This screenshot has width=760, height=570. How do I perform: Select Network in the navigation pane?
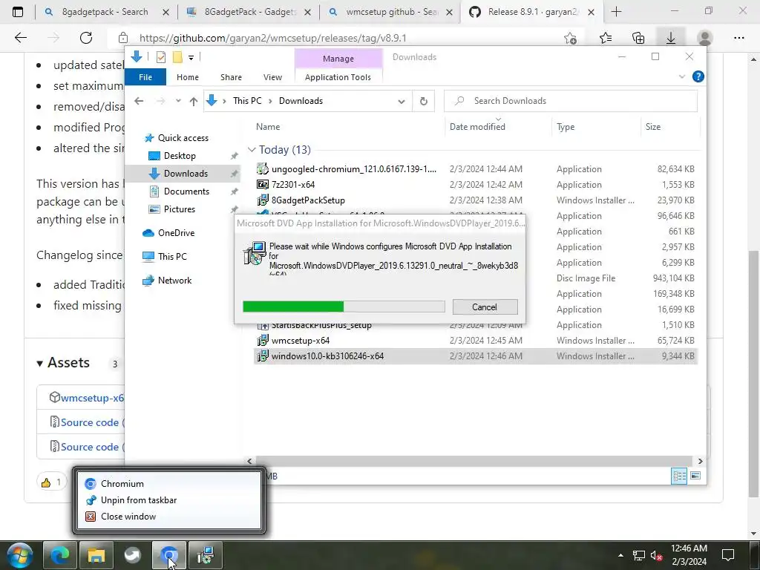pos(174,281)
